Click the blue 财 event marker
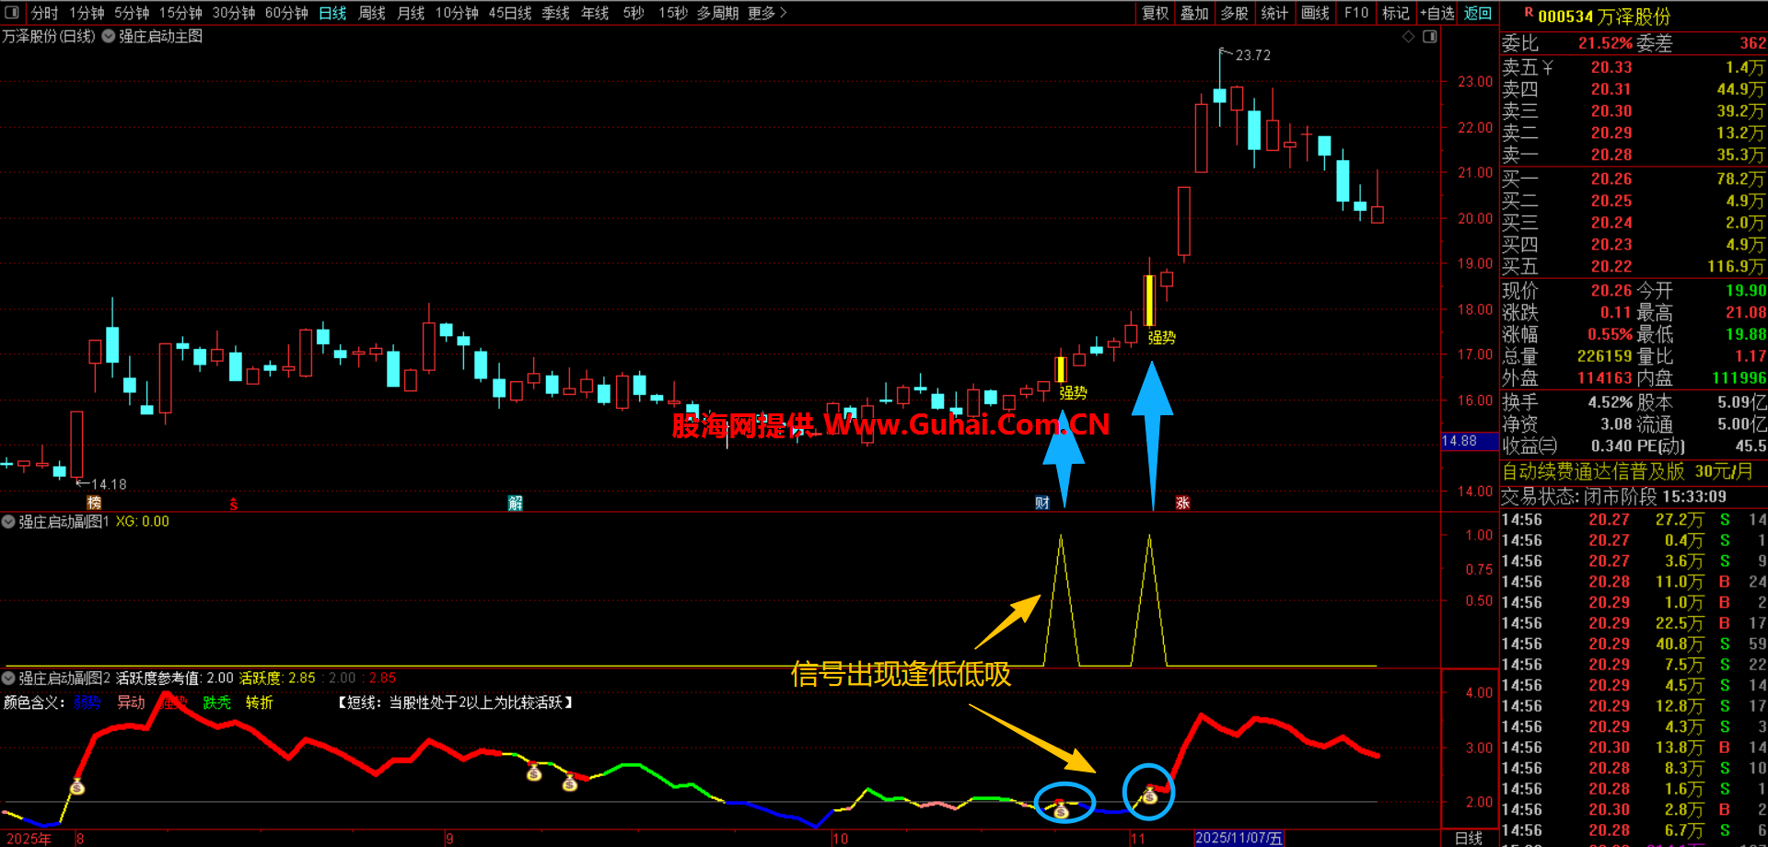Image resolution: width=1768 pixels, height=847 pixels. click(x=1041, y=503)
